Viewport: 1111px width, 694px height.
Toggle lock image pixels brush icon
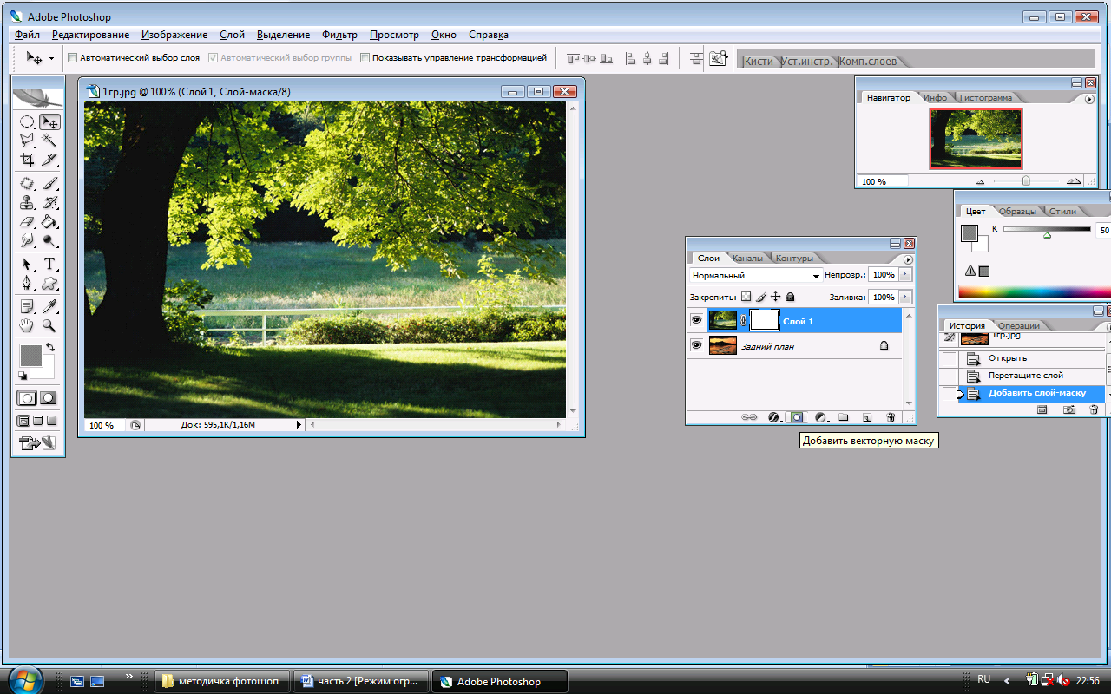coord(760,297)
